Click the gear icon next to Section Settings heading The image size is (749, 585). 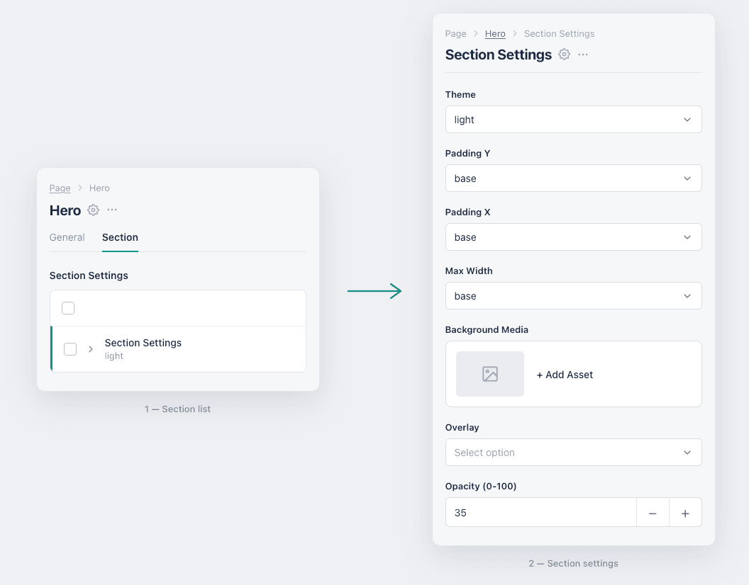click(564, 55)
